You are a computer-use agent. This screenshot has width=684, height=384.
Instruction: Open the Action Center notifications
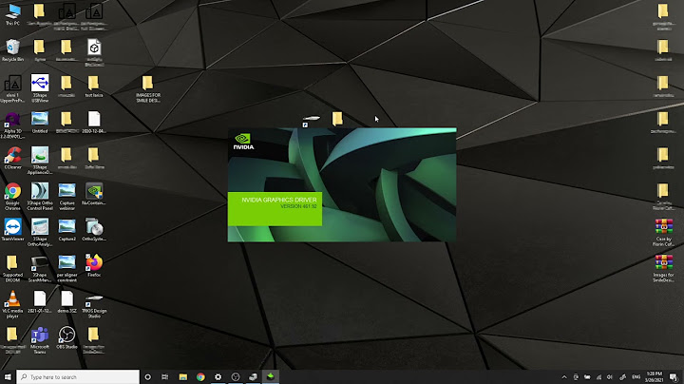(674, 377)
